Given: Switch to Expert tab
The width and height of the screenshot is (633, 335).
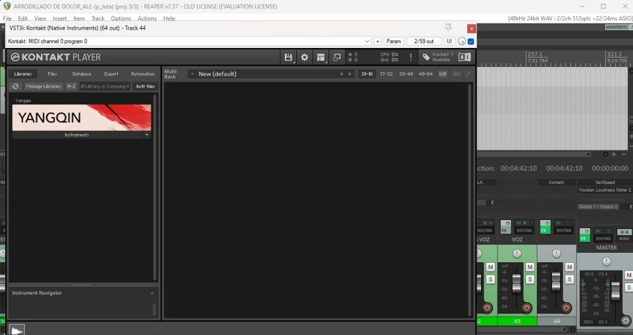Looking at the screenshot, I should 111,74.
